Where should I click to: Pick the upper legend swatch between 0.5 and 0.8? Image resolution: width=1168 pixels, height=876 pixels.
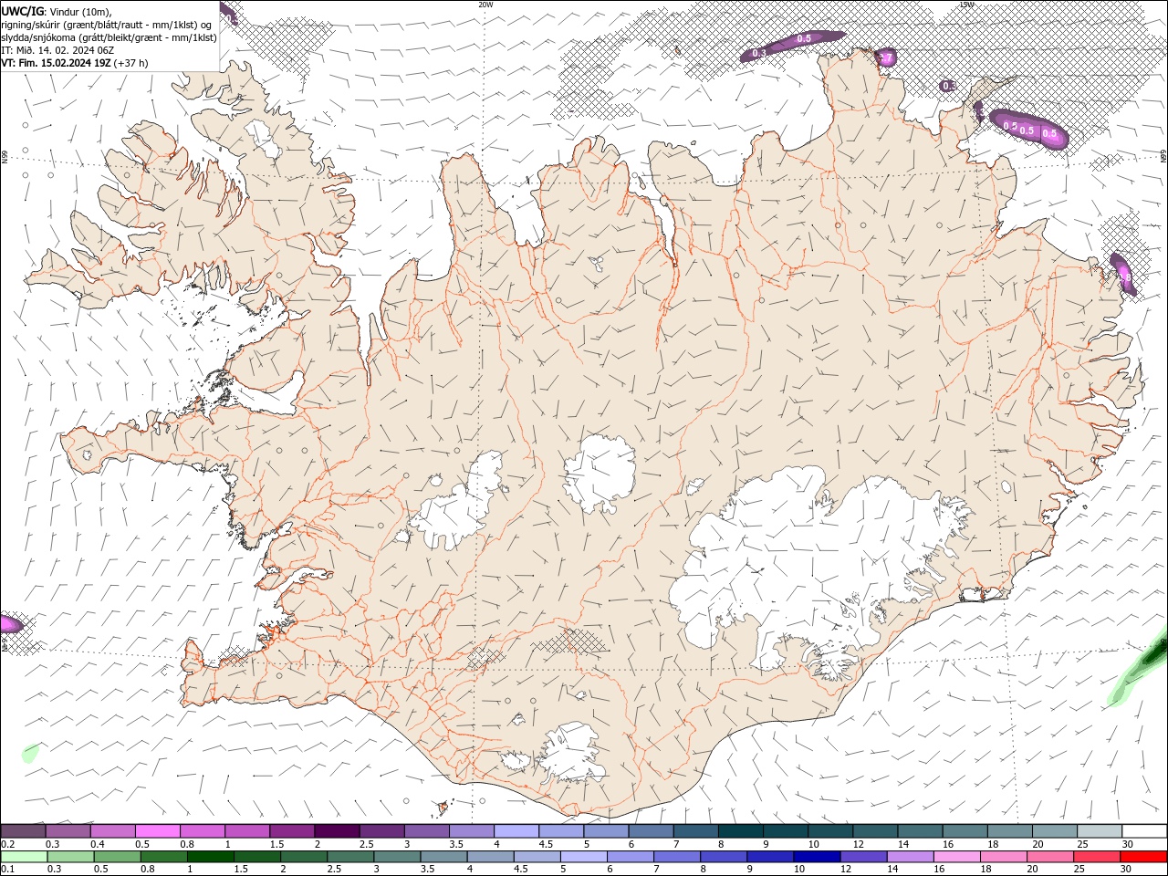point(157,830)
